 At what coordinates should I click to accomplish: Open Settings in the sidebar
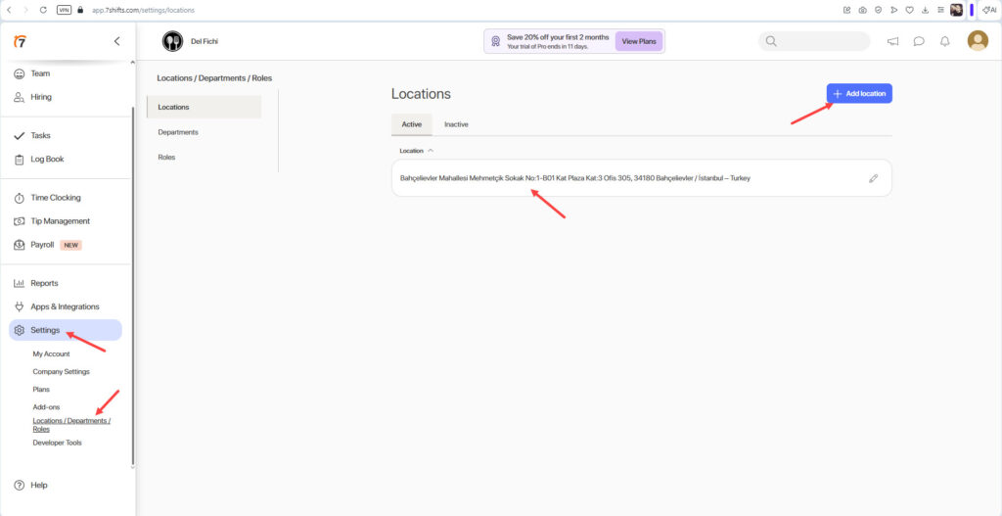(45, 330)
